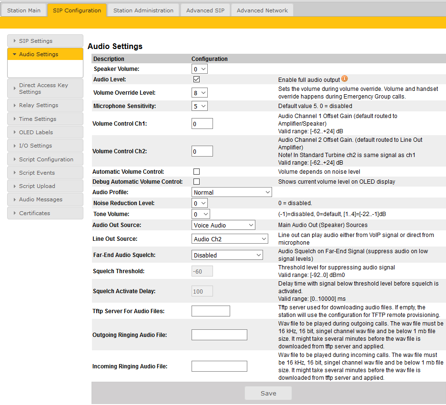This screenshot has width=446, height=405.
Task: Click the orange info icon beside Enable full audio output
Action: 345,79
